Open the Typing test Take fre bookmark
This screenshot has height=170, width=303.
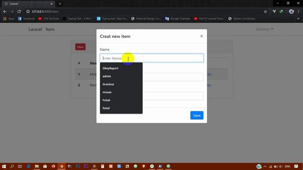point(112,18)
